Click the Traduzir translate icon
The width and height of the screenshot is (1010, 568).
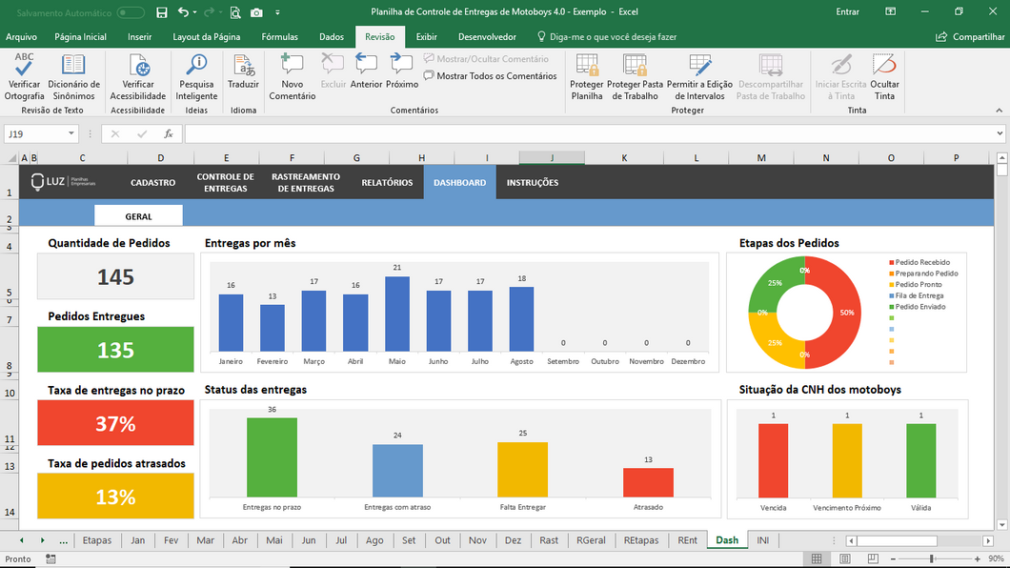coord(243,66)
